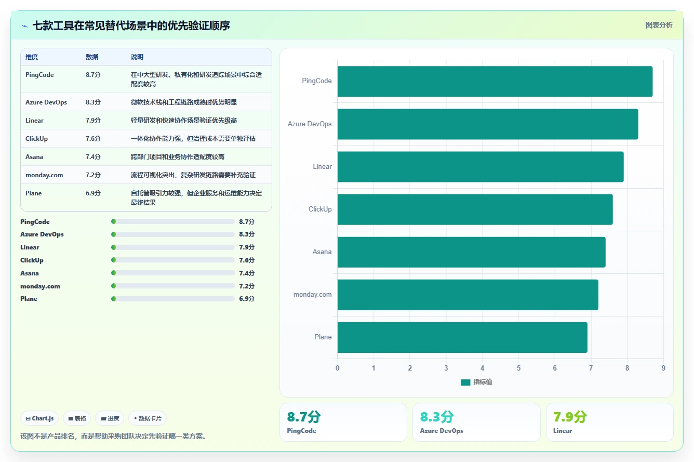694x462 pixels.
Task: Click the 7.6分 value beside ClickUp progress
Action: pyautogui.click(x=247, y=260)
